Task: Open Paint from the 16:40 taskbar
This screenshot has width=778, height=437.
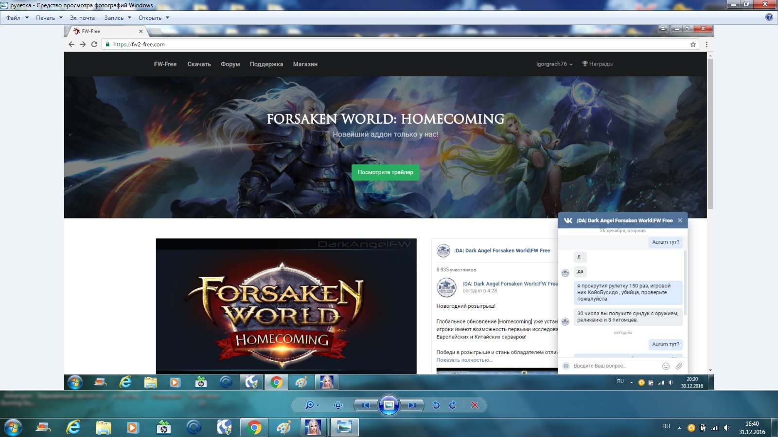Action: click(284, 427)
